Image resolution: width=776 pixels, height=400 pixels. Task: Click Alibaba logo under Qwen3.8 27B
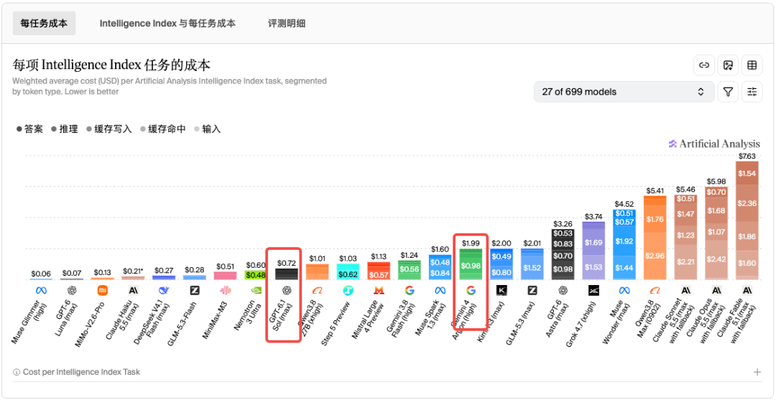318,290
